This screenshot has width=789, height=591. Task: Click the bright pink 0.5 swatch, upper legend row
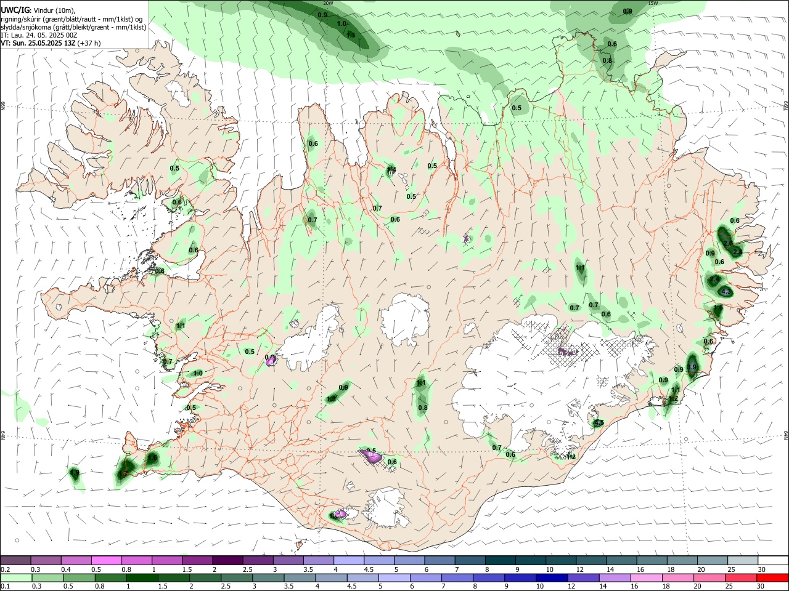[x=106, y=560]
